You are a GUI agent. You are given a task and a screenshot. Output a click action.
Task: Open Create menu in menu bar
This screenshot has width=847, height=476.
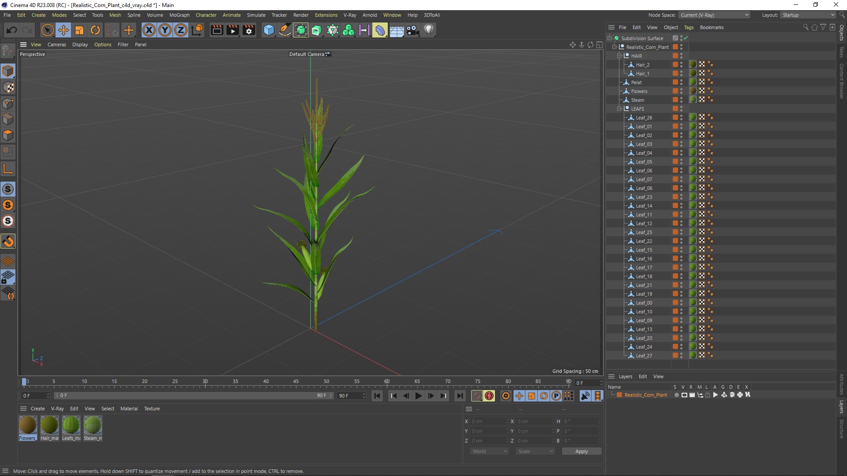pyautogui.click(x=38, y=15)
